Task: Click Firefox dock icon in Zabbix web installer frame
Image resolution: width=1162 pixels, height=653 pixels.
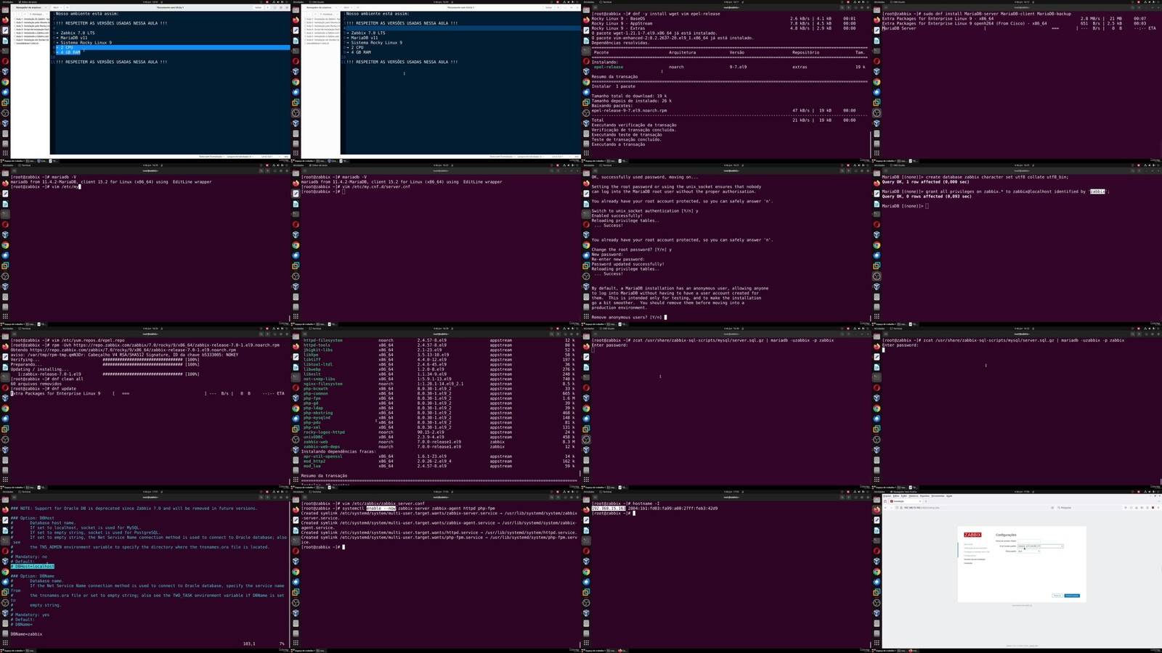Action: (877, 509)
